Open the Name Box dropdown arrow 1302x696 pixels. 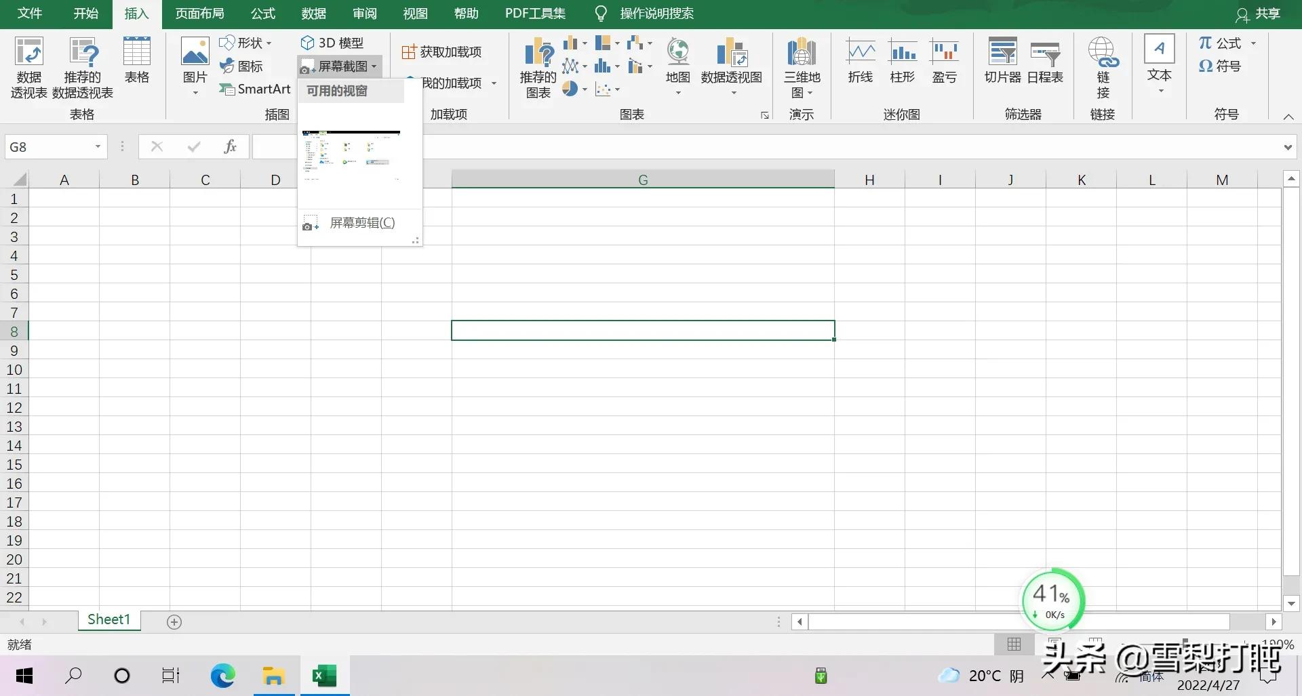coord(97,146)
